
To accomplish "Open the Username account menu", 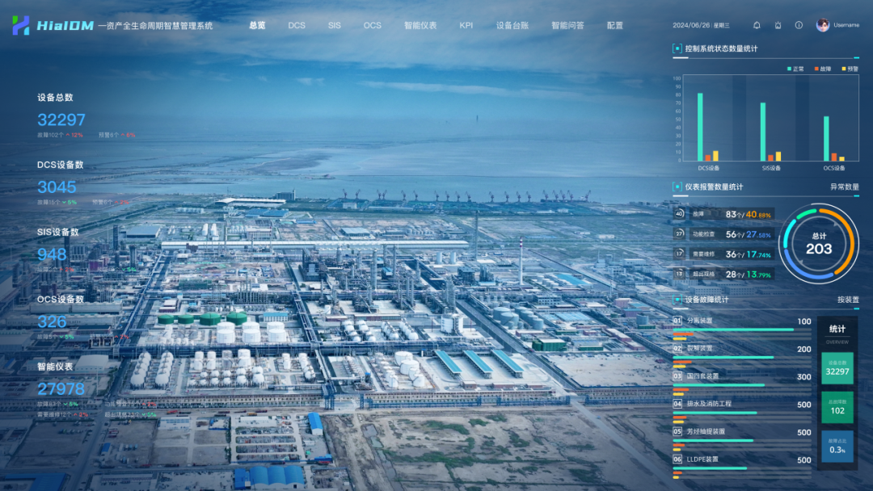I will [846, 25].
